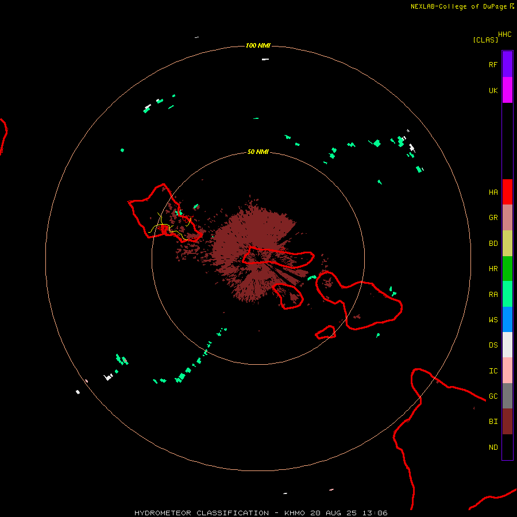Select the IC light pink legend swatch
Screen dimensions: 517x517
[507, 371]
